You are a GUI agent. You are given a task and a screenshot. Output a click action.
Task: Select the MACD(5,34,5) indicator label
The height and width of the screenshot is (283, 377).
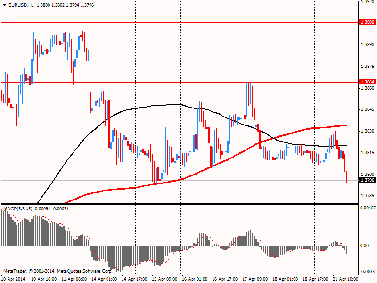coord(17,209)
